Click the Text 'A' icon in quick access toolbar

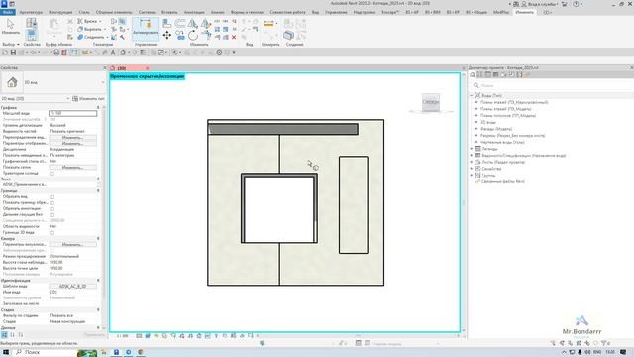pyautogui.click(x=113, y=53)
